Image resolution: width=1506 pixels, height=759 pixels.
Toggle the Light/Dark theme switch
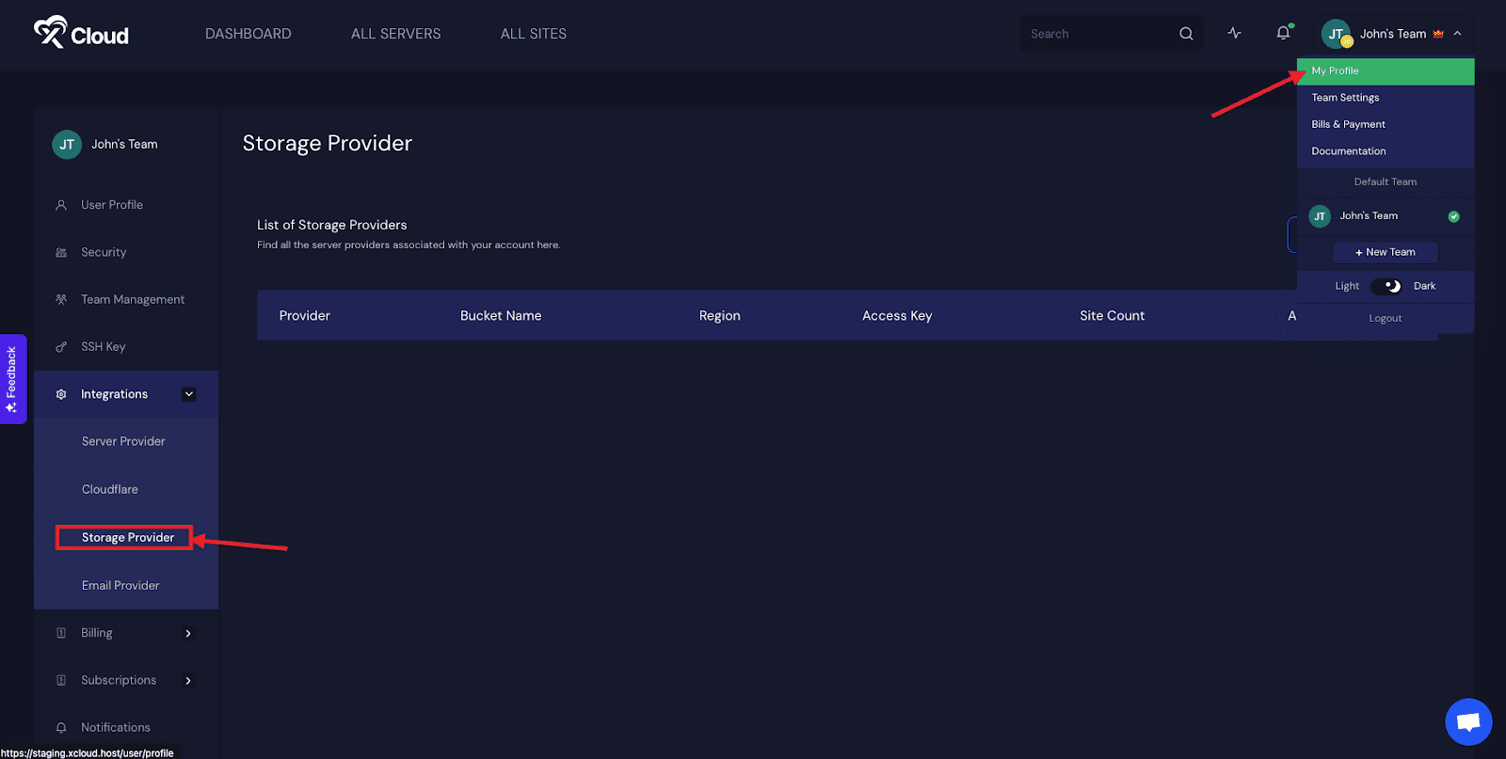(x=1386, y=286)
